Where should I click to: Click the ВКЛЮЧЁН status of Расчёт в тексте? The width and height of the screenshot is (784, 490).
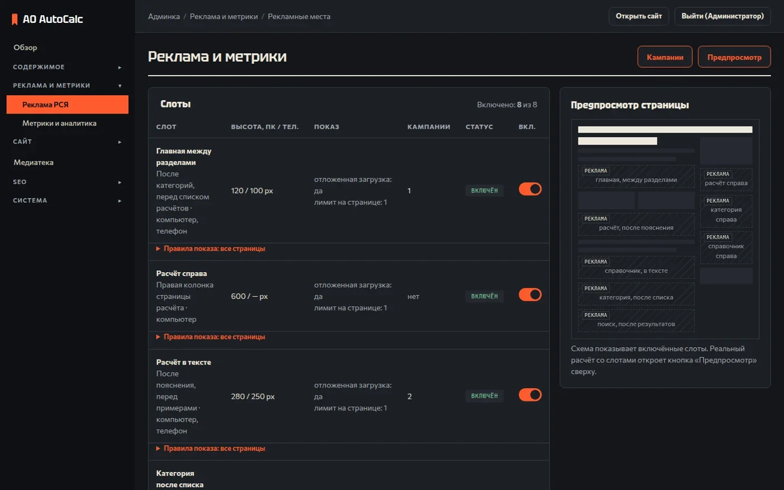pos(484,396)
